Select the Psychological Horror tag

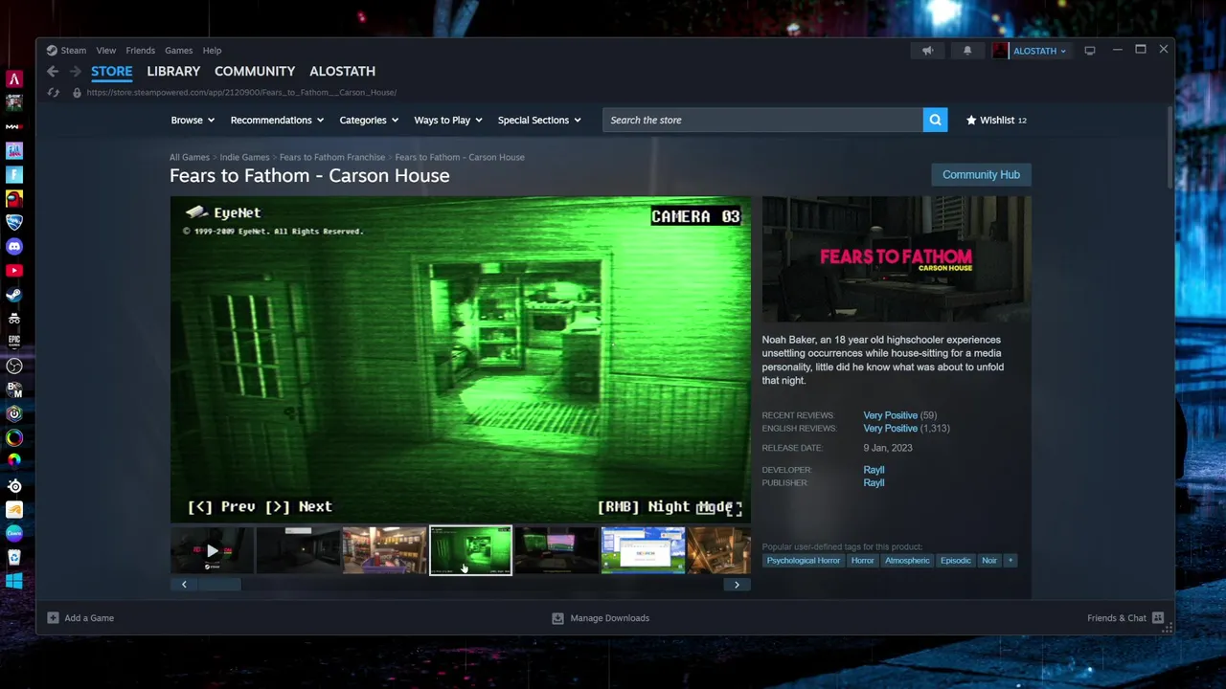803,561
